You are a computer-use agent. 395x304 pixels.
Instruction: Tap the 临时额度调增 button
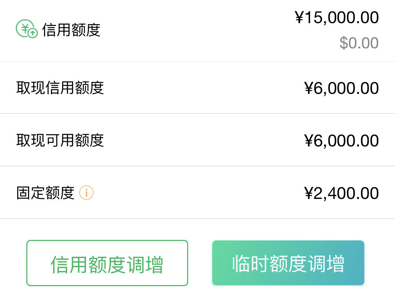click(288, 263)
